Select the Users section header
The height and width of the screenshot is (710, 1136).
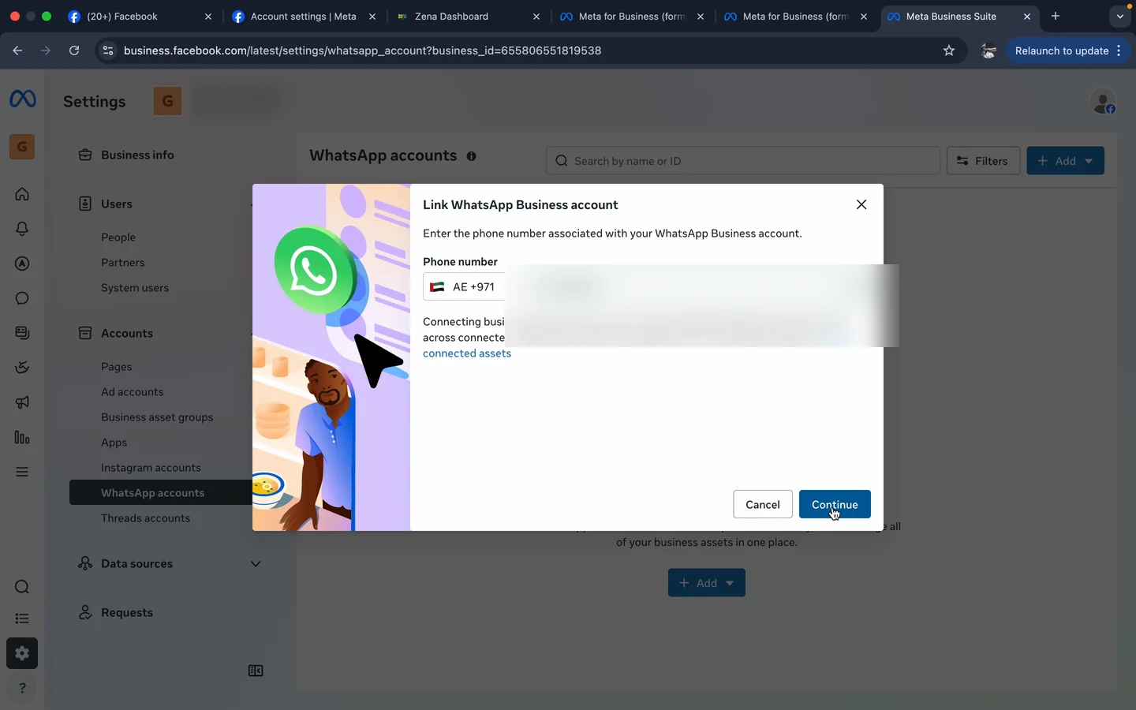117,204
